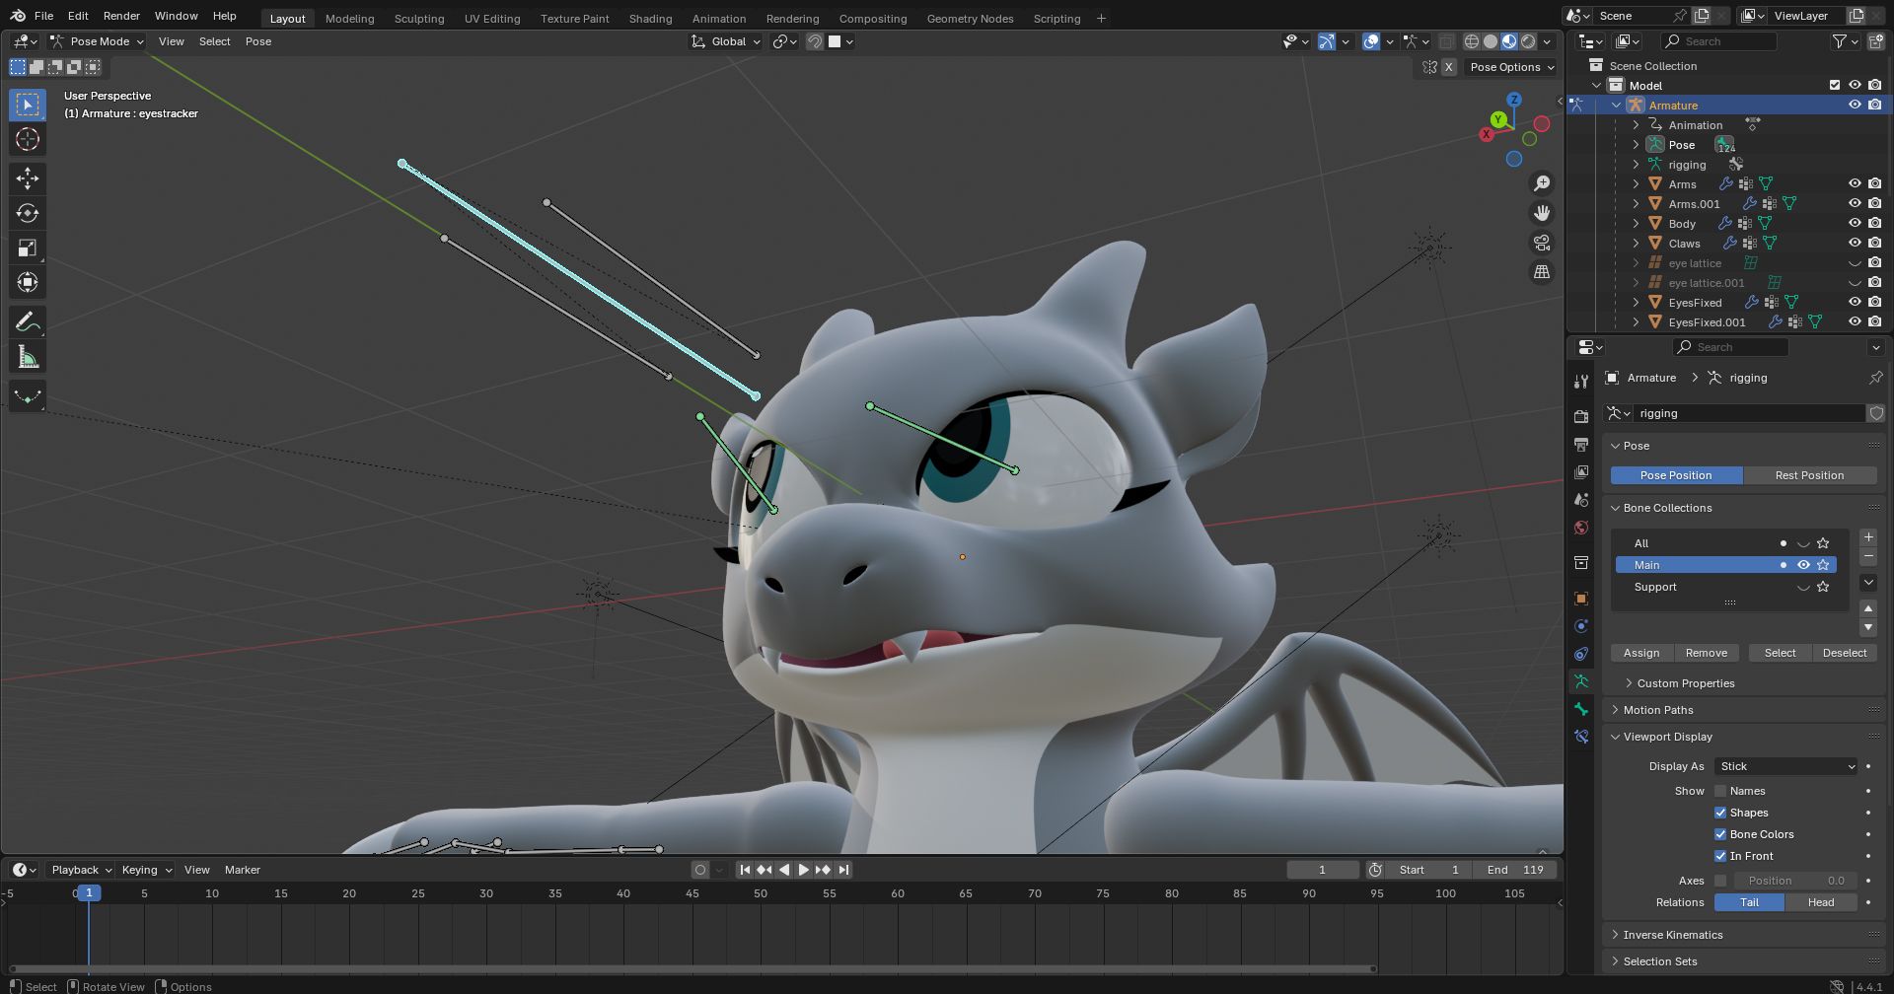The width and height of the screenshot is (1894, 994).
Task: Select the Breakdowner pose tool
Action: click(28, 395)
